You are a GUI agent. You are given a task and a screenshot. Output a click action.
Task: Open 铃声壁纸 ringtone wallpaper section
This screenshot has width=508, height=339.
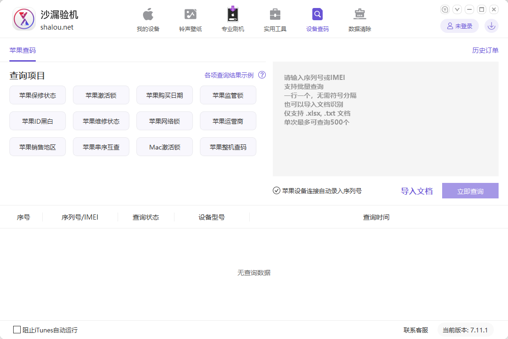coord(190,20)
